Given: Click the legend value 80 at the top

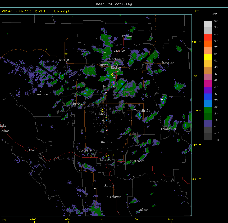Looking at the screenshot, I should pyautogui.click(x=216, y=21).
